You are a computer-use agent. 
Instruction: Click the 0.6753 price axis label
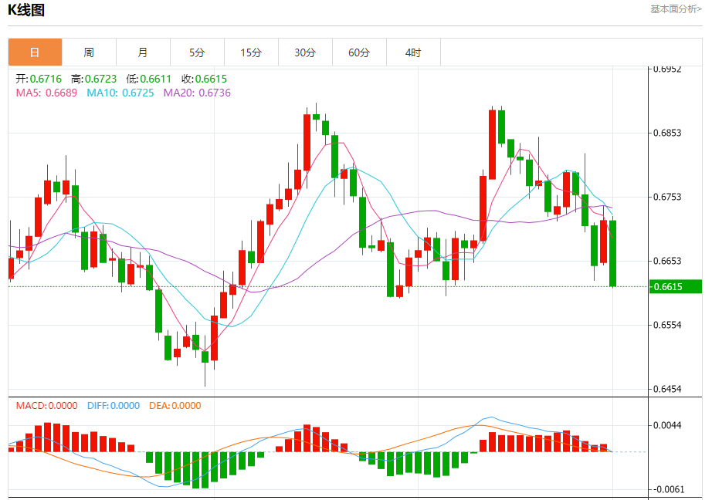click(x=667, y=197)
